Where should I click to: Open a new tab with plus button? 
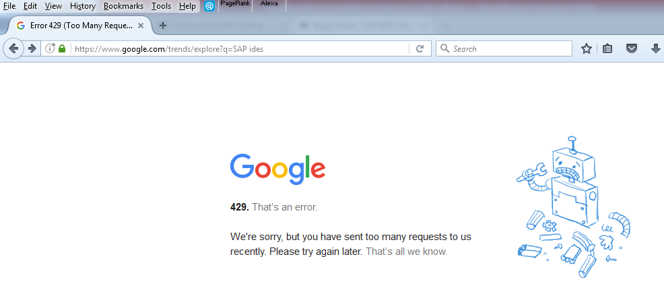162,26
